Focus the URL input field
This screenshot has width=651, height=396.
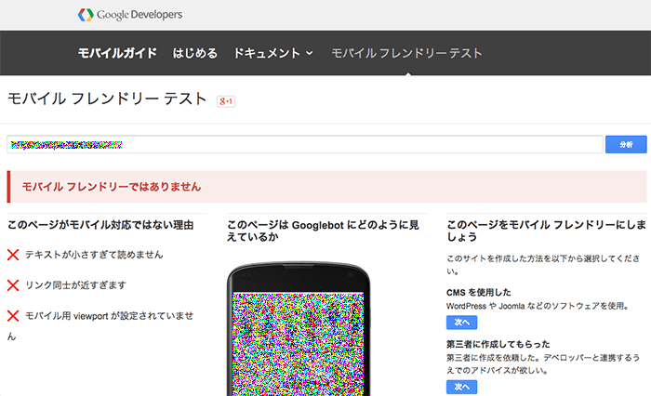coord(305,144)
